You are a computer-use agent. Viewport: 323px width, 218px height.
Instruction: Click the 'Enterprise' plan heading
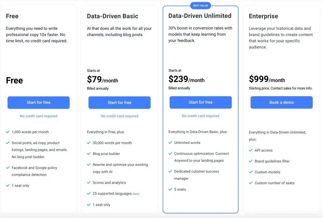(263, 16)
